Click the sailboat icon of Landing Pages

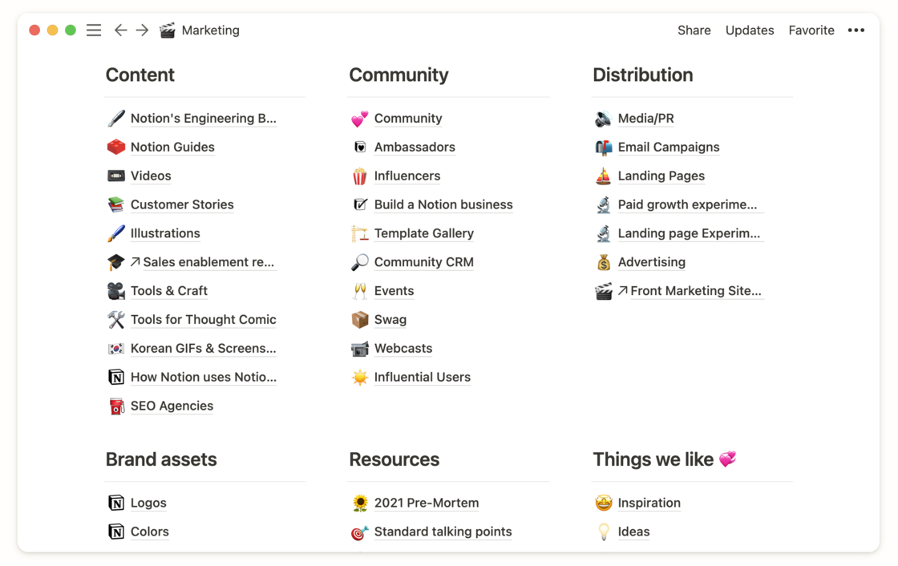[603, 176]
